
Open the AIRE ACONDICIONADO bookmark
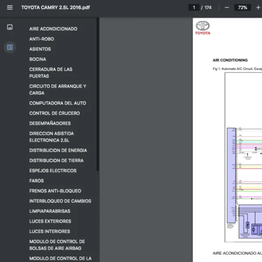53,29
